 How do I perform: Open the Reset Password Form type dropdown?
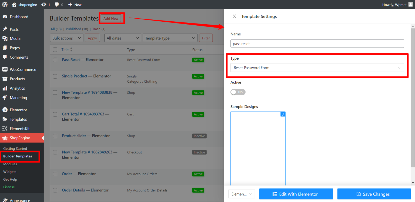tap(317, 68)
